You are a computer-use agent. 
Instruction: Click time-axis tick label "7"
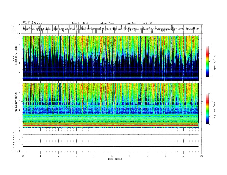click(x=148, y=156)
